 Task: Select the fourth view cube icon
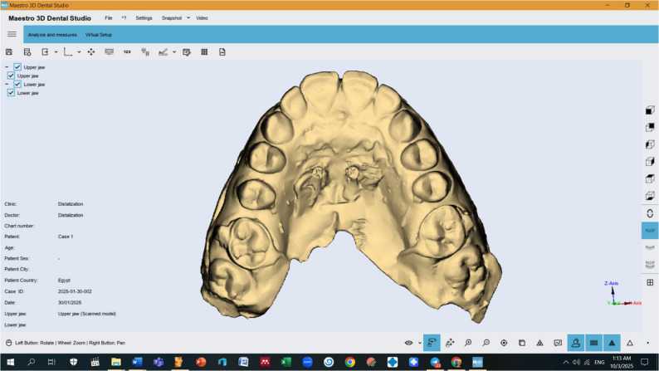[x=650, y=162]
